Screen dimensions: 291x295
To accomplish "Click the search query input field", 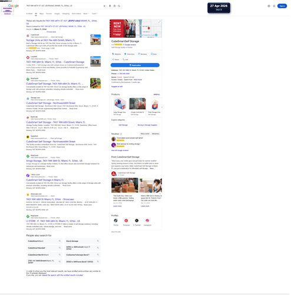I will click(x=64, y=6).
